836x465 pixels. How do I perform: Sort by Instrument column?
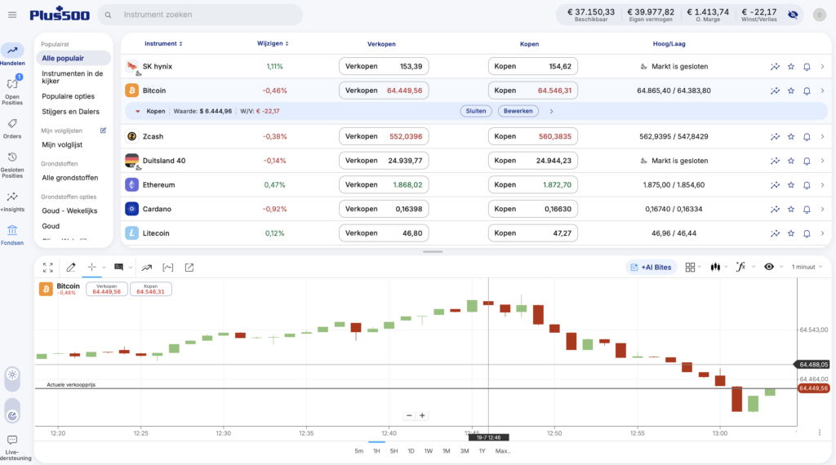pos(163,44)
